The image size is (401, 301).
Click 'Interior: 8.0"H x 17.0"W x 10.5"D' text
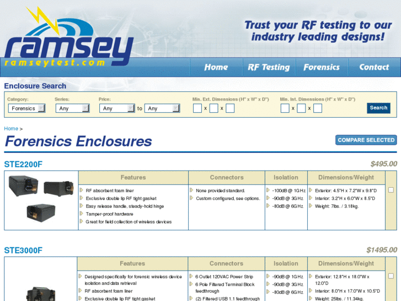click(x=347, y=291)
